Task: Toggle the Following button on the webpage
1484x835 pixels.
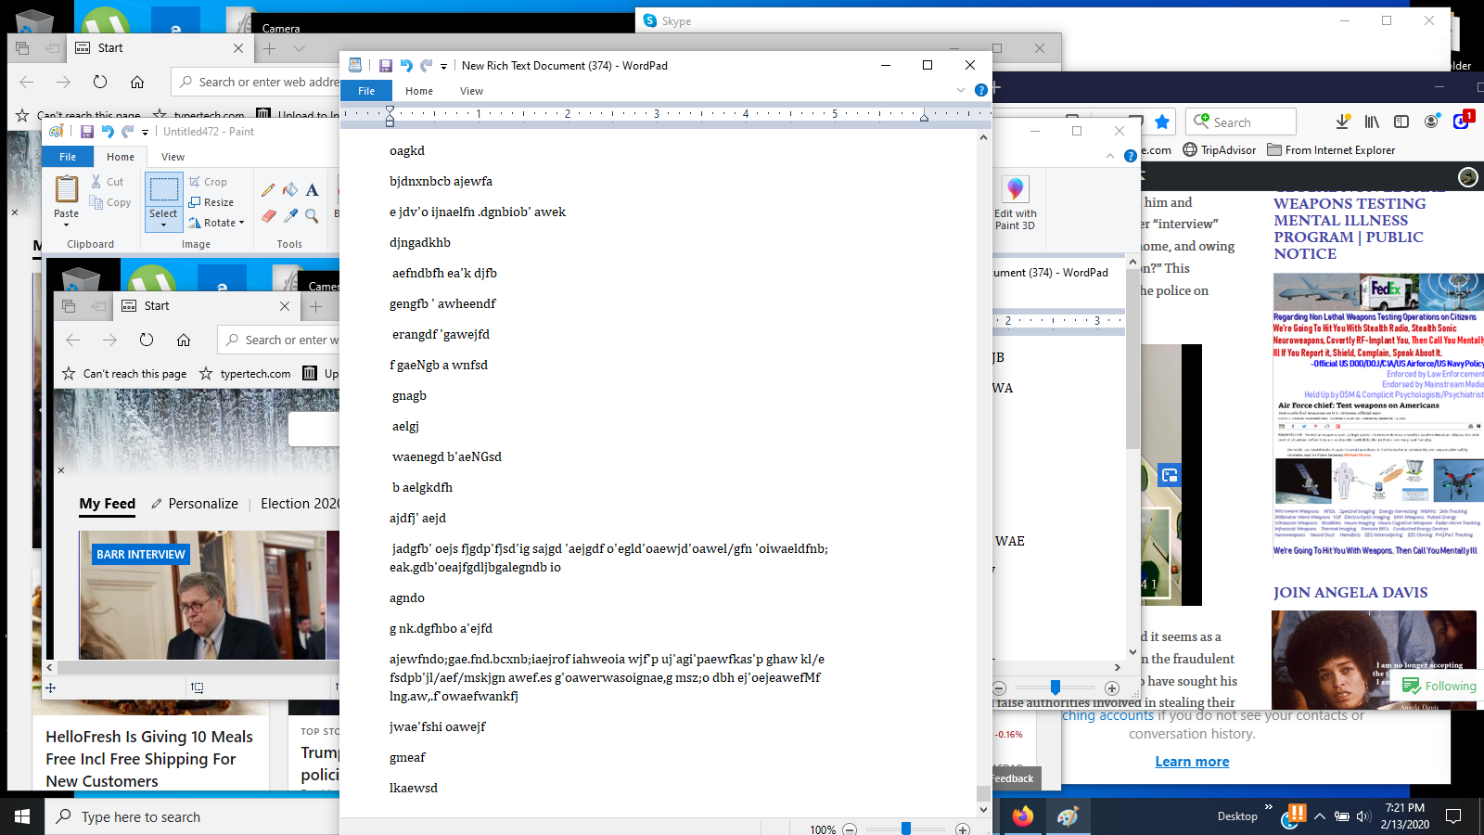Action: point(1440,686)
